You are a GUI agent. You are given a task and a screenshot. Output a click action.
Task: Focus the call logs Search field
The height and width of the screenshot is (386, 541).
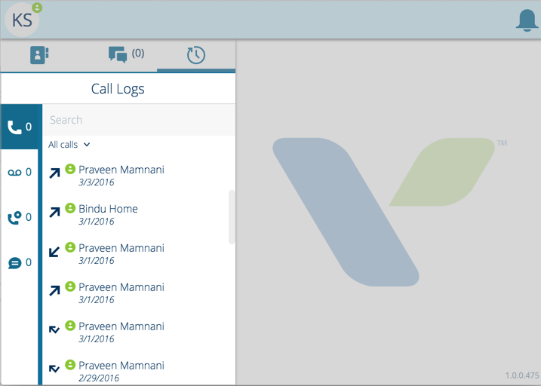point(139,120)
